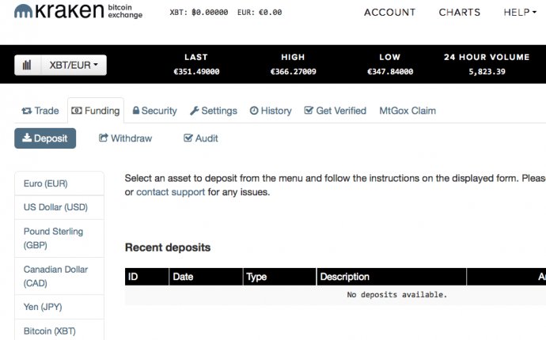The height and width of the screenshot is (340, 546).
Task: Click the LAST price €351.49000
Action: tap(196, 72)
